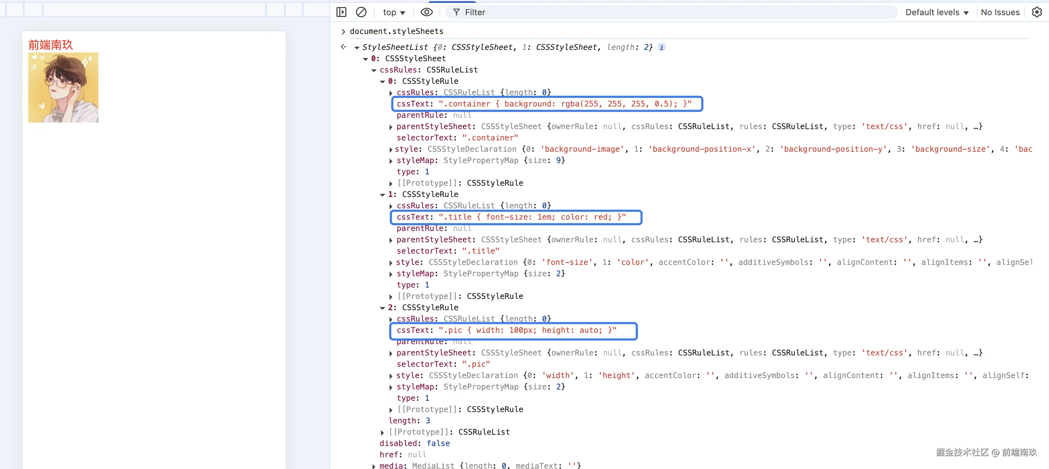Image resolution: width=1049 pixels, height=469 pixels.
Task: Expand the media: MediaList property
Action: 374,466
